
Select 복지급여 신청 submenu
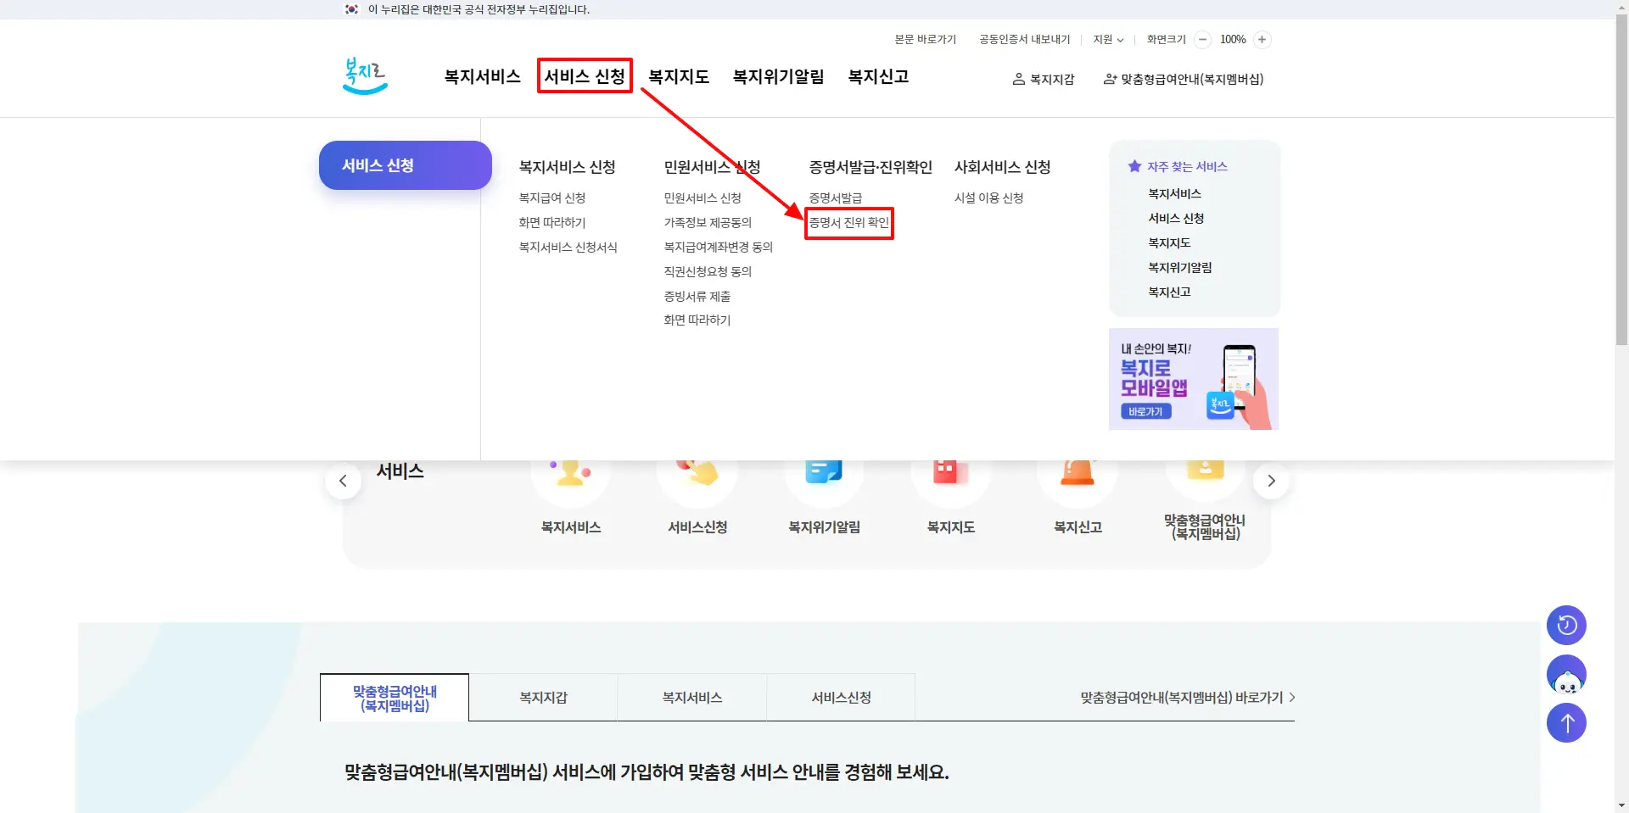(551, 198)
